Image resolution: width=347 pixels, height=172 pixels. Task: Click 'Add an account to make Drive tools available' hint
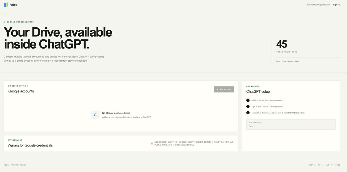point(127,117)
